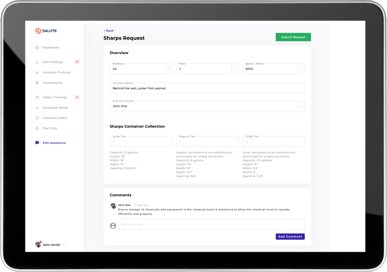Open Chemical Safety section
Viewport: 387px width, 272px height.
click(55, 118)
